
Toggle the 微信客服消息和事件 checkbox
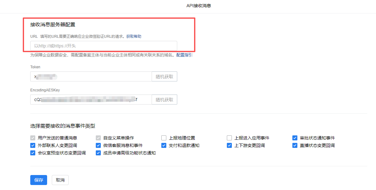pos(98,145)
